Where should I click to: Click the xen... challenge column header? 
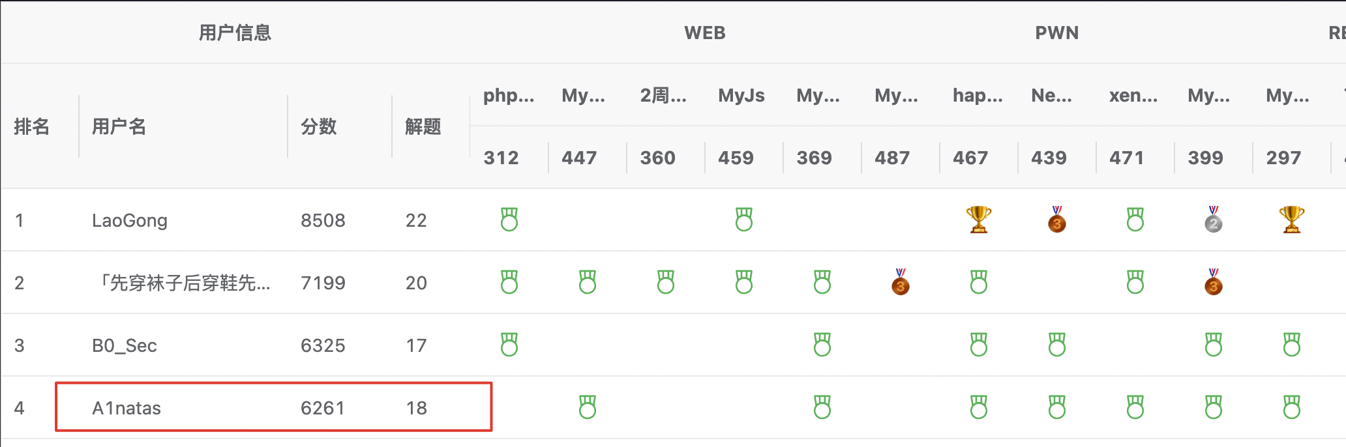[x=1133, y=96]
